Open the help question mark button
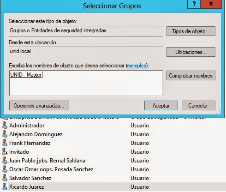 coord(194,4)
